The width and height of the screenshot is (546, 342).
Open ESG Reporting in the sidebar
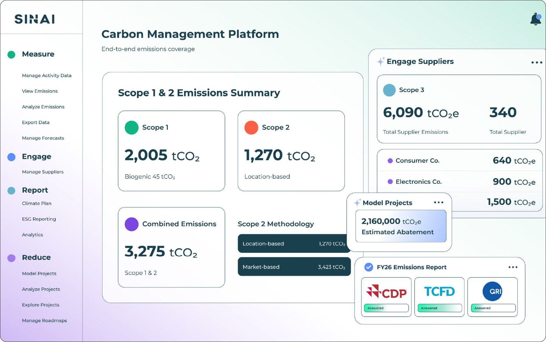click(x=39, y=219)
